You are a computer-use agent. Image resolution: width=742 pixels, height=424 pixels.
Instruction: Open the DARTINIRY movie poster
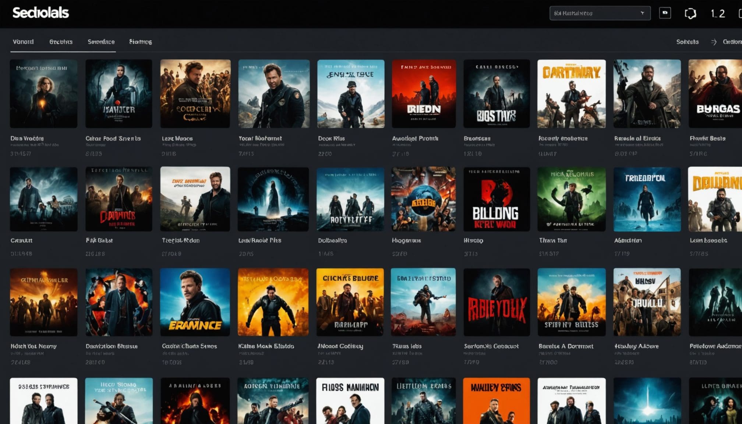click(571, 94)
